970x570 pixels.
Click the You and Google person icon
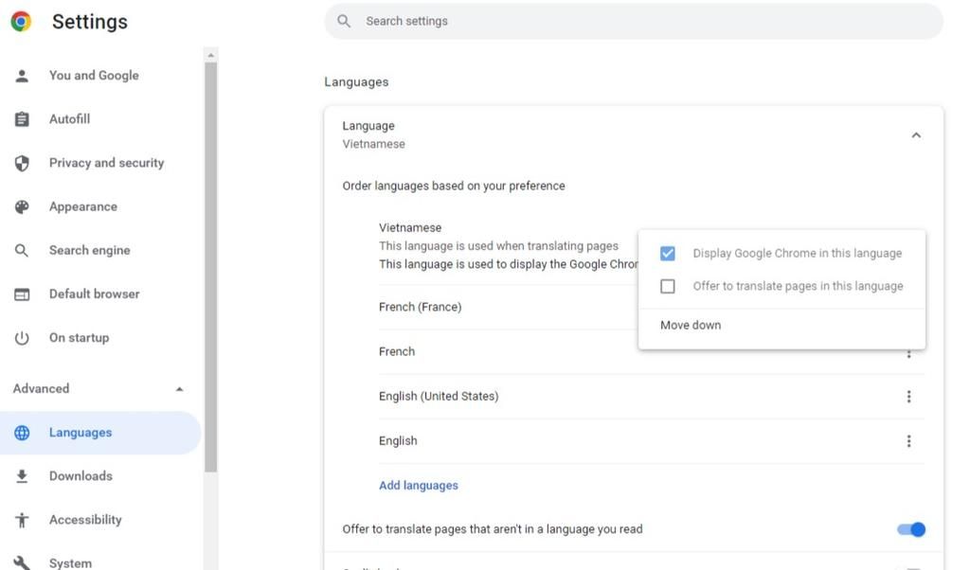click(22, 76)
